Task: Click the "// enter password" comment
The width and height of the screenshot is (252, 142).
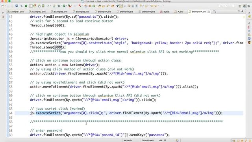Action: 46,131
